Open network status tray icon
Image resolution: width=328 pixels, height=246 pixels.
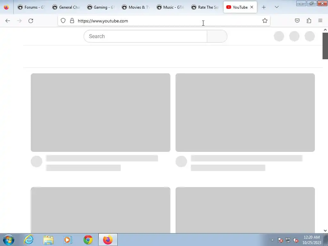click(x=288, y=240)
